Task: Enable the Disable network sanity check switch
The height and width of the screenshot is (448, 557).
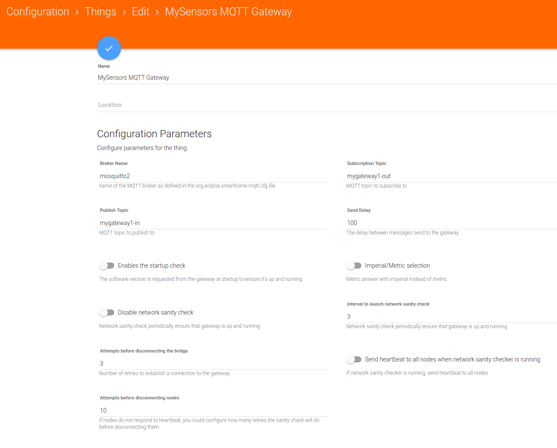Action: pos(107,312)
